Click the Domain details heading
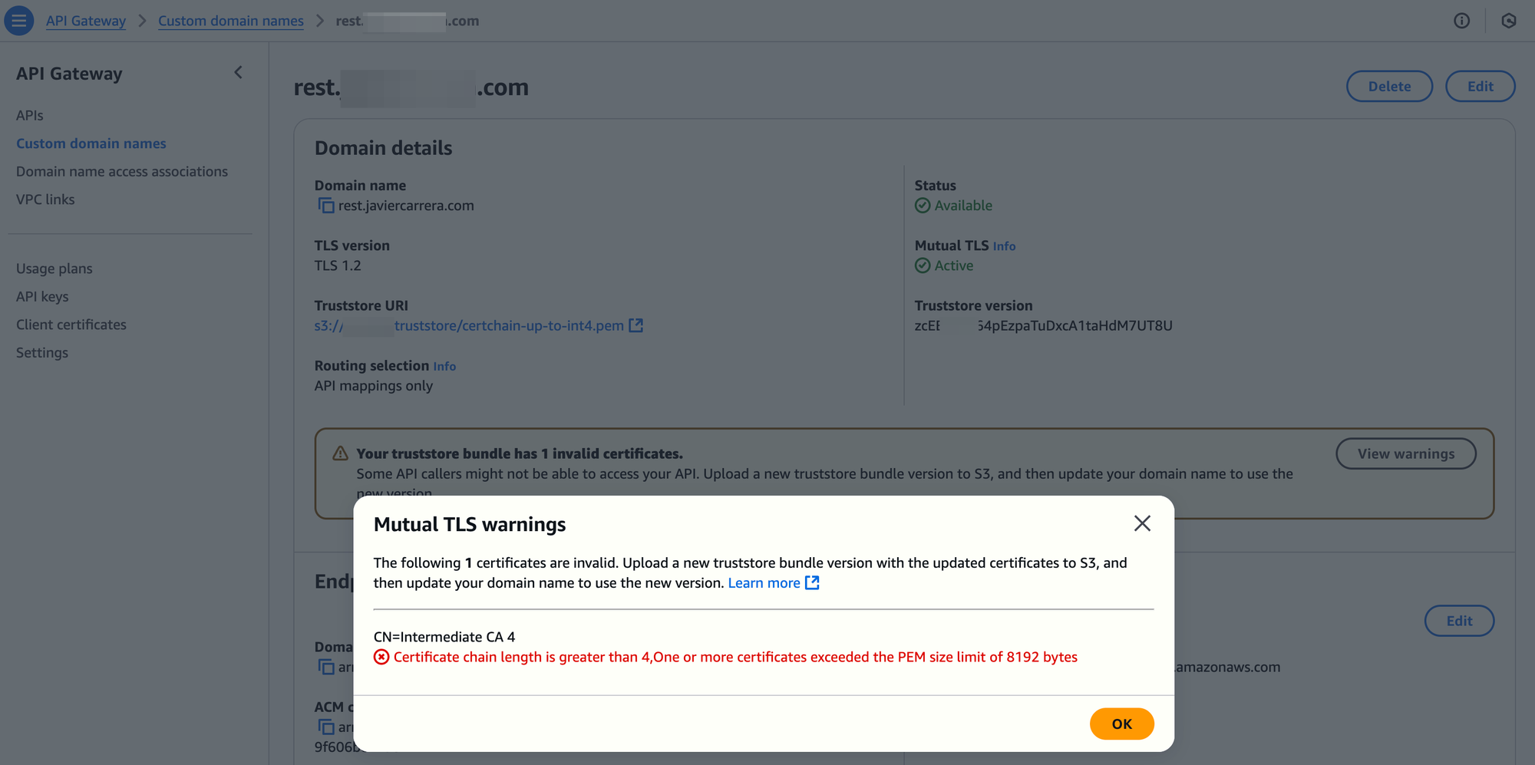The height and width of the screenshot is (765, 1535). pyautogui.click(x=384, y=148)
